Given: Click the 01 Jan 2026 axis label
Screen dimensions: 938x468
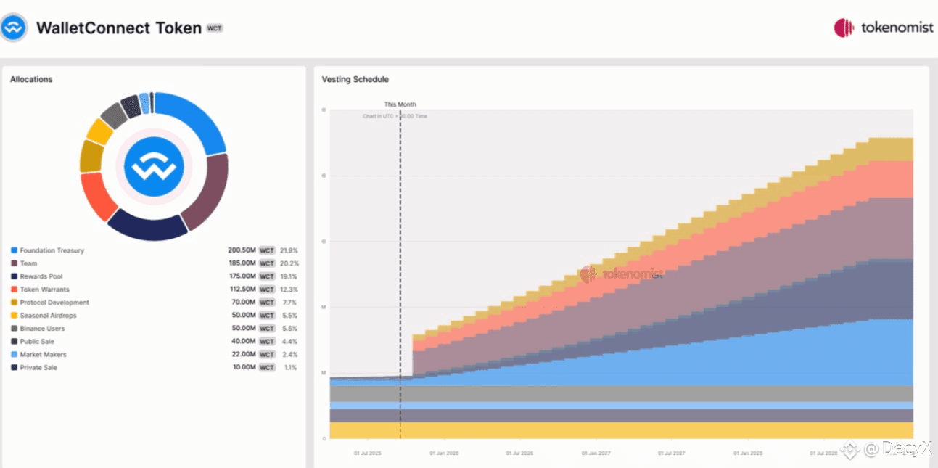Looking at the screenshot, I should point(444,453).
